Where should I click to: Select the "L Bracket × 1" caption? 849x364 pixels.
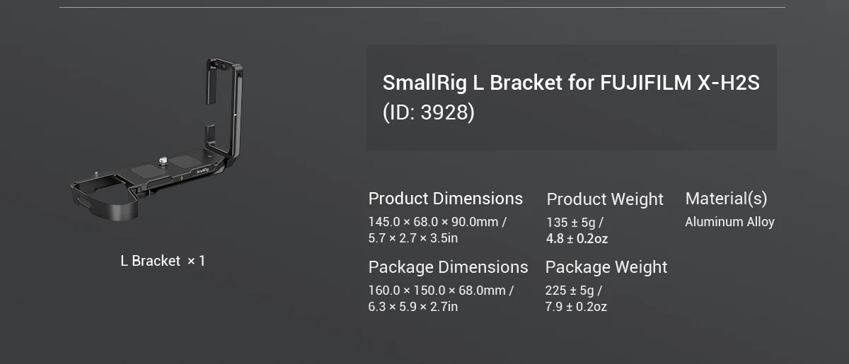click(163, 261)
